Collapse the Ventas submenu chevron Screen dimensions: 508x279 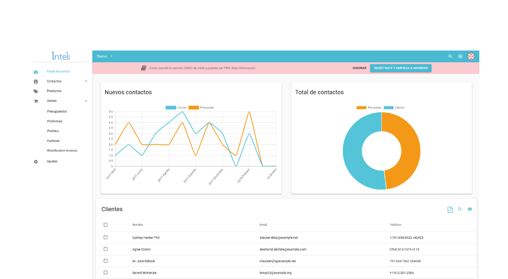tap(86, 101)
